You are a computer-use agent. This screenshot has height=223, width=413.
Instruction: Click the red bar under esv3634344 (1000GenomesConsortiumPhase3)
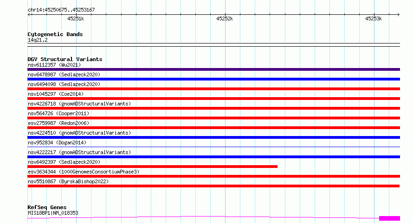pos(213,176)
